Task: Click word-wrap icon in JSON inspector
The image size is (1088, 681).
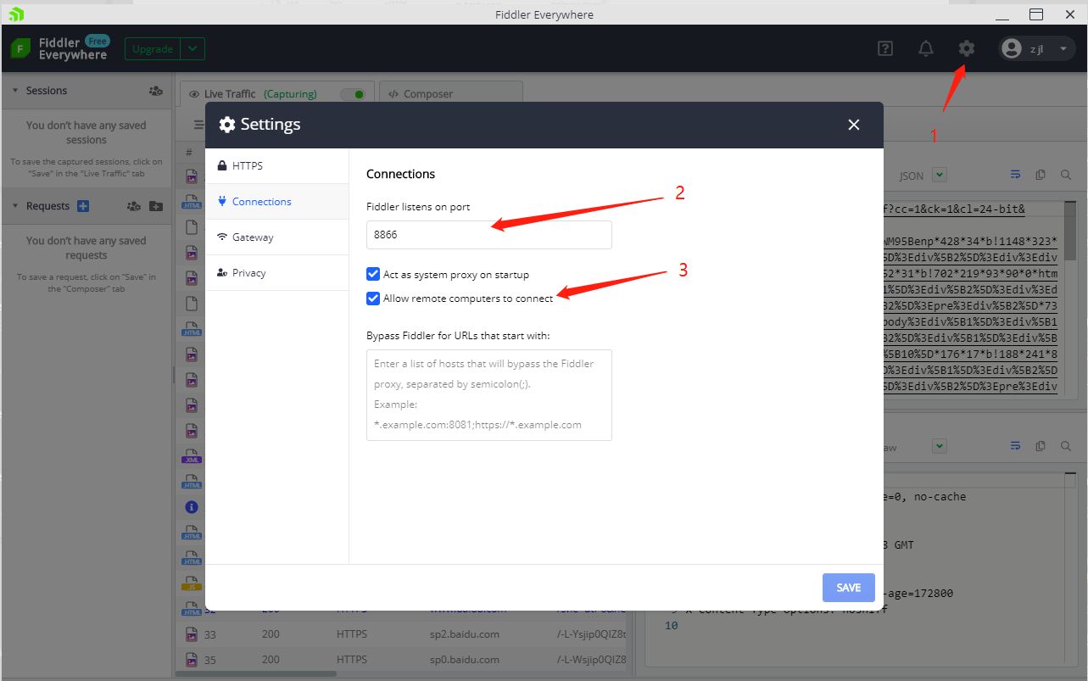Action: point(1015,175)
